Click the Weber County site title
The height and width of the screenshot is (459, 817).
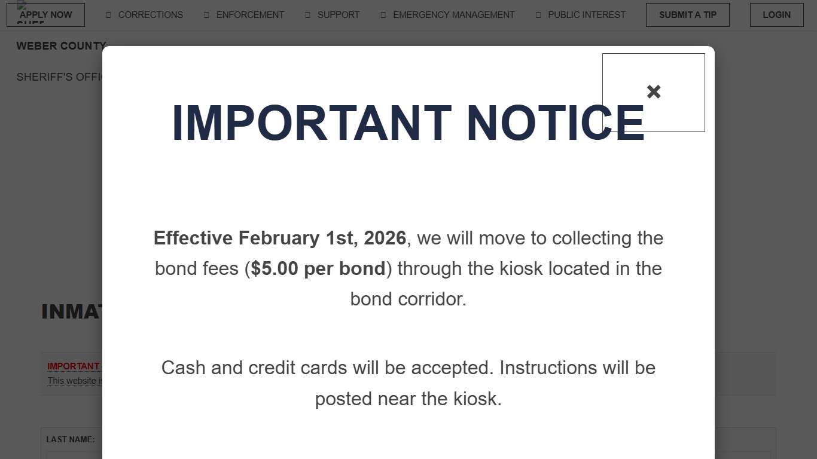tap(60, 46)
